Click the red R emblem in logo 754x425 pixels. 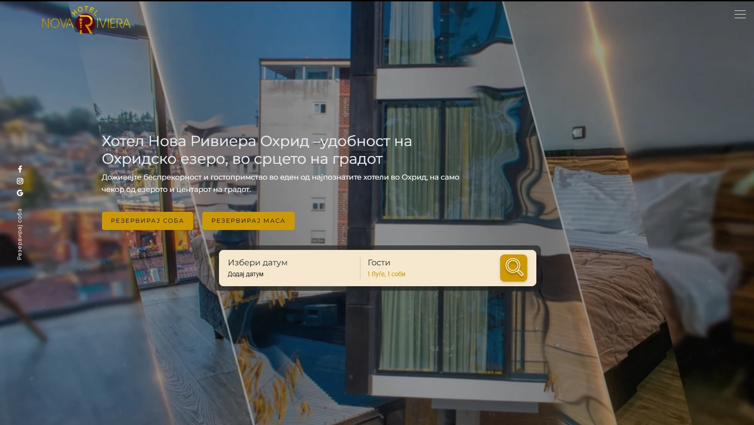pos(86,24)
